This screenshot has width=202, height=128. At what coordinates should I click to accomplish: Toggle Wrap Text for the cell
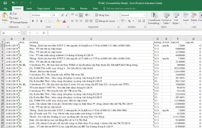(102, 15)
